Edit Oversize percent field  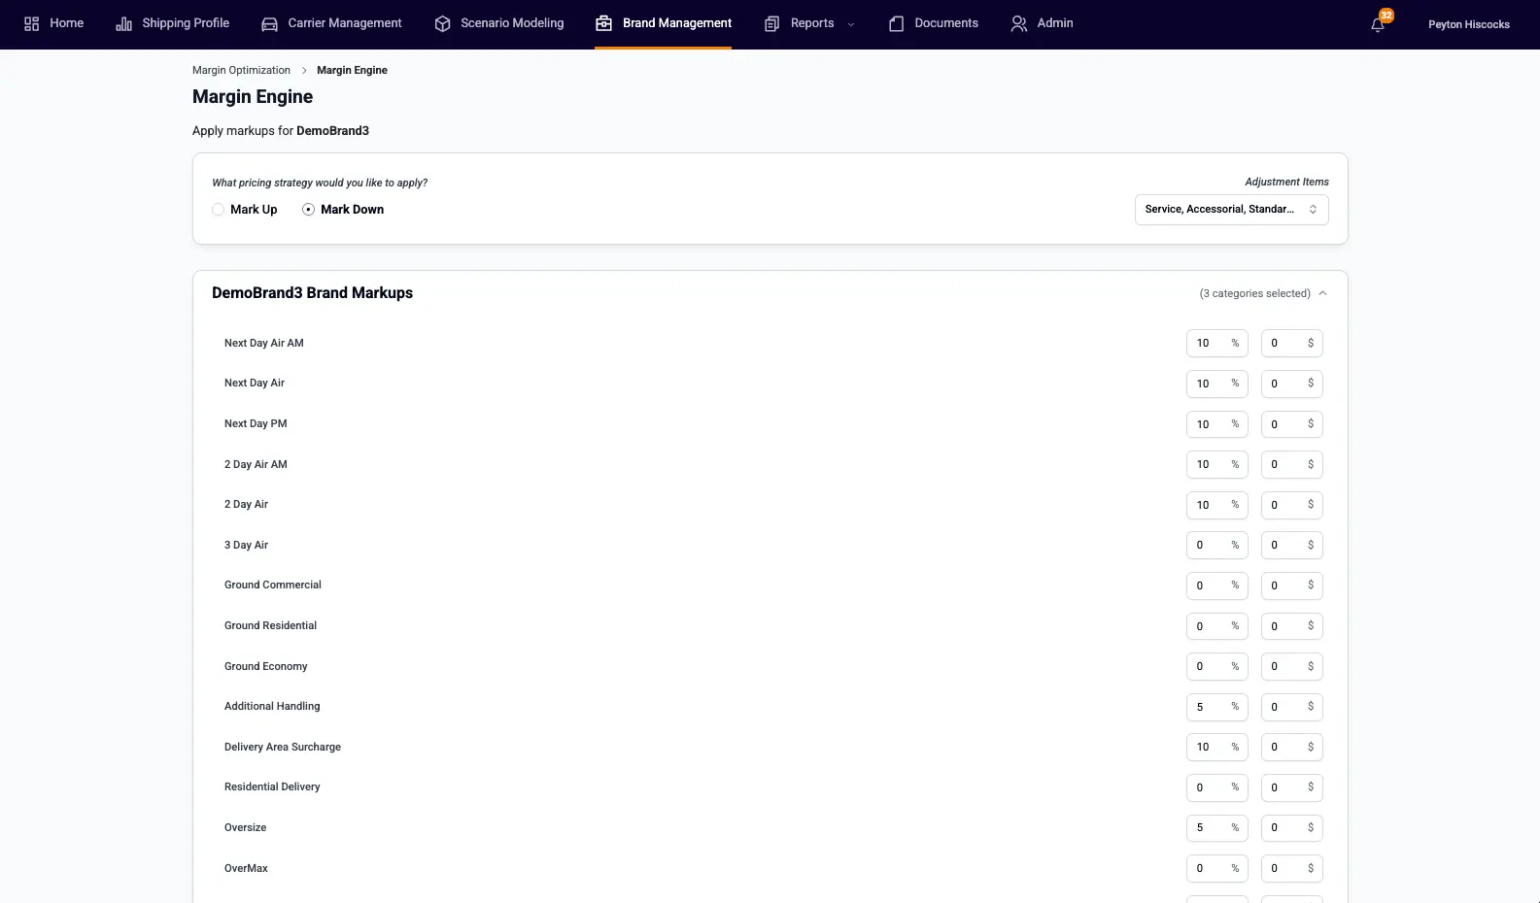pos(1216,828)
